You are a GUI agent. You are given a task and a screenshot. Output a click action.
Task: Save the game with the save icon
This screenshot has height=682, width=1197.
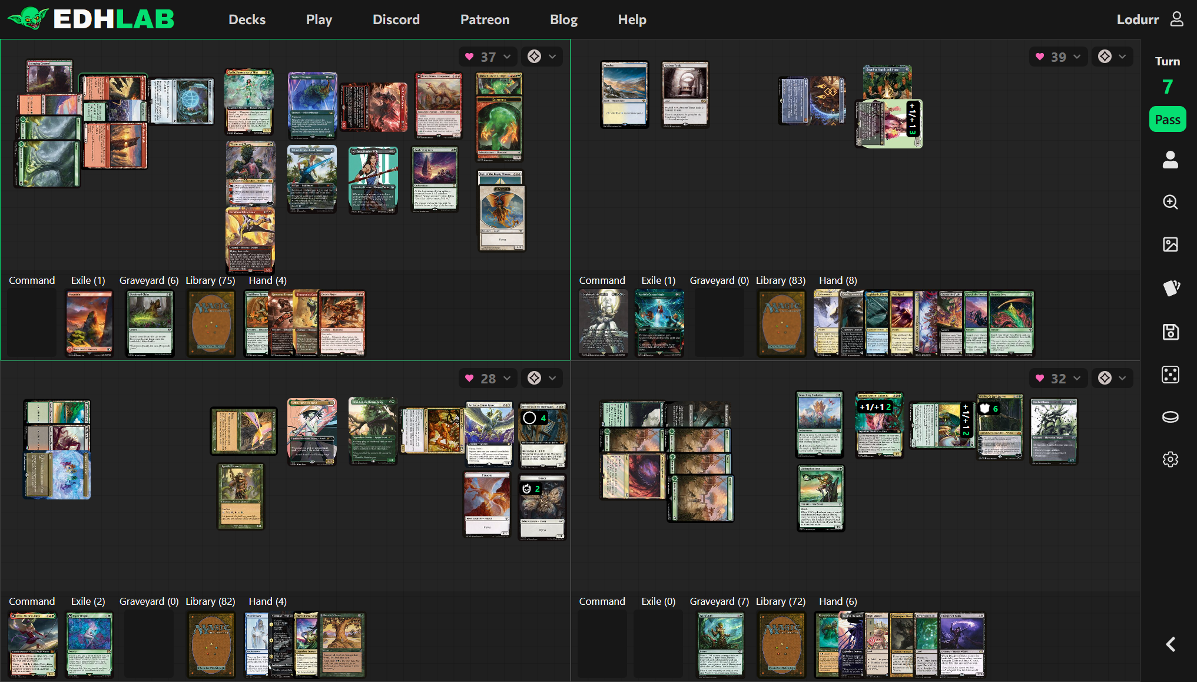click(1171, 332)
